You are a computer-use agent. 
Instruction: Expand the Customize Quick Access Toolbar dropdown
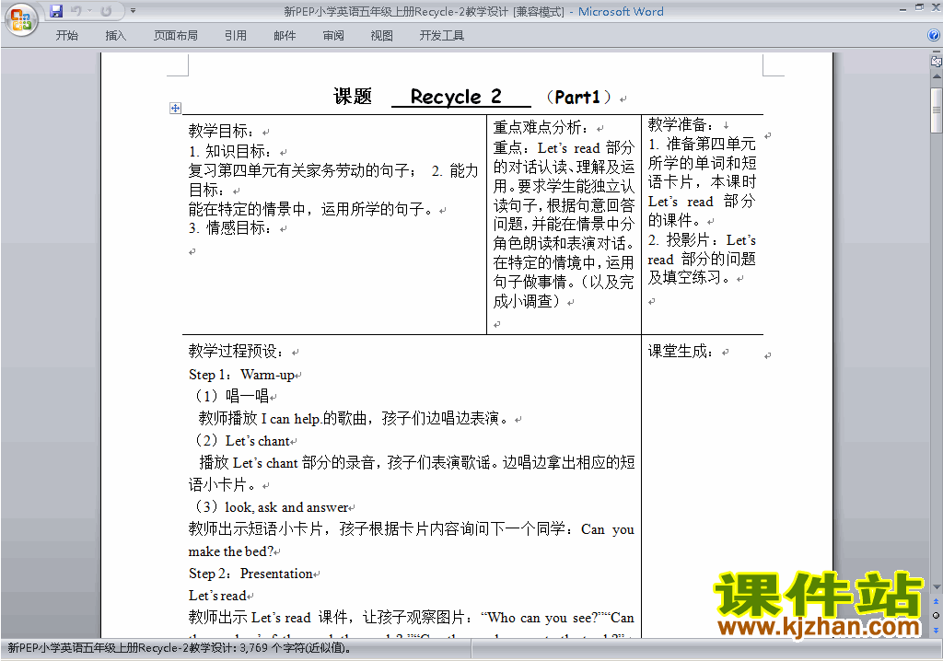click(133, 11)
